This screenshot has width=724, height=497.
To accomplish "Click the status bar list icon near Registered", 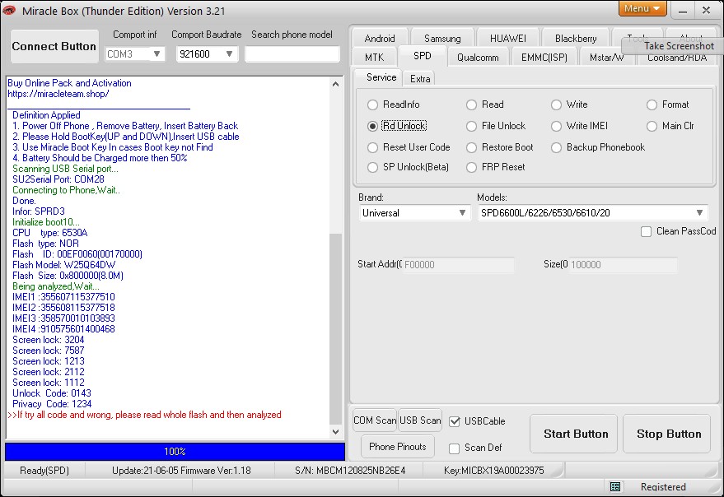I will (615, 487).
